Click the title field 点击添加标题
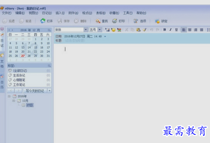Image resolution: width=210 pixels, height=143 pixels. [75, 41]
